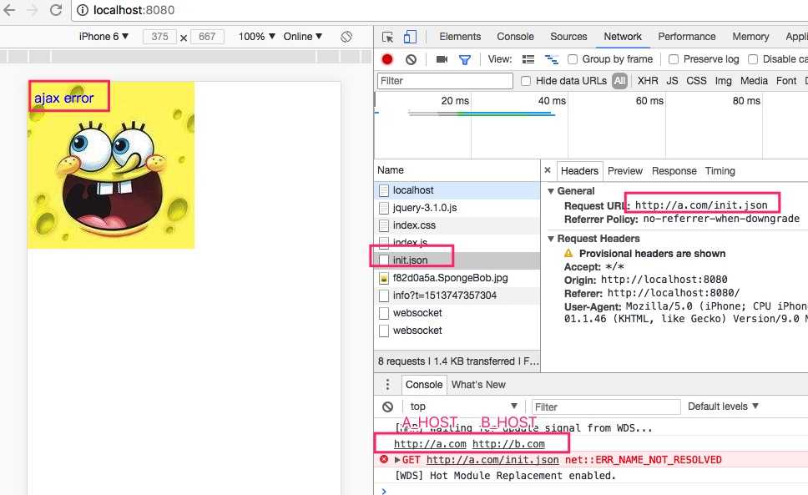Click the browser forward arrow
Image resolution: width=808 pixels, height=495 pixels.
(x=32, y=10)
